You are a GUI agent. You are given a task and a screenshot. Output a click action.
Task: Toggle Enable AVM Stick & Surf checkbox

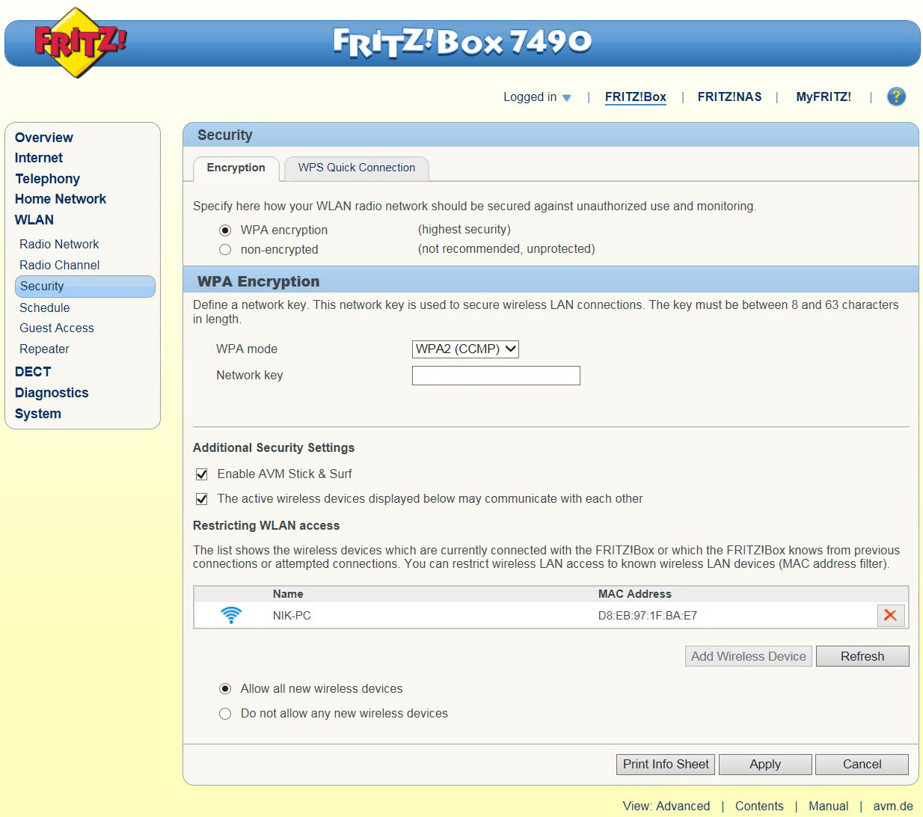201,474
